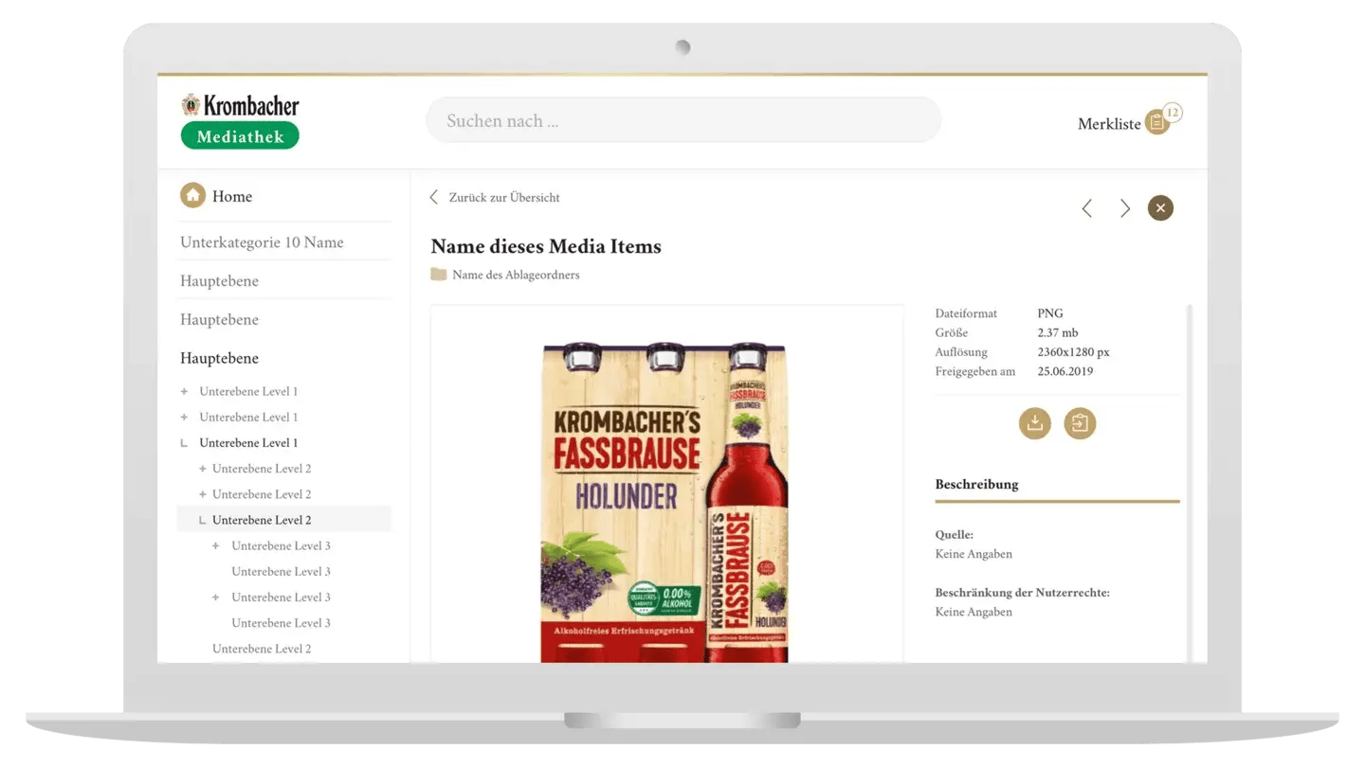Download the media item

click(x=1034, y=423)
